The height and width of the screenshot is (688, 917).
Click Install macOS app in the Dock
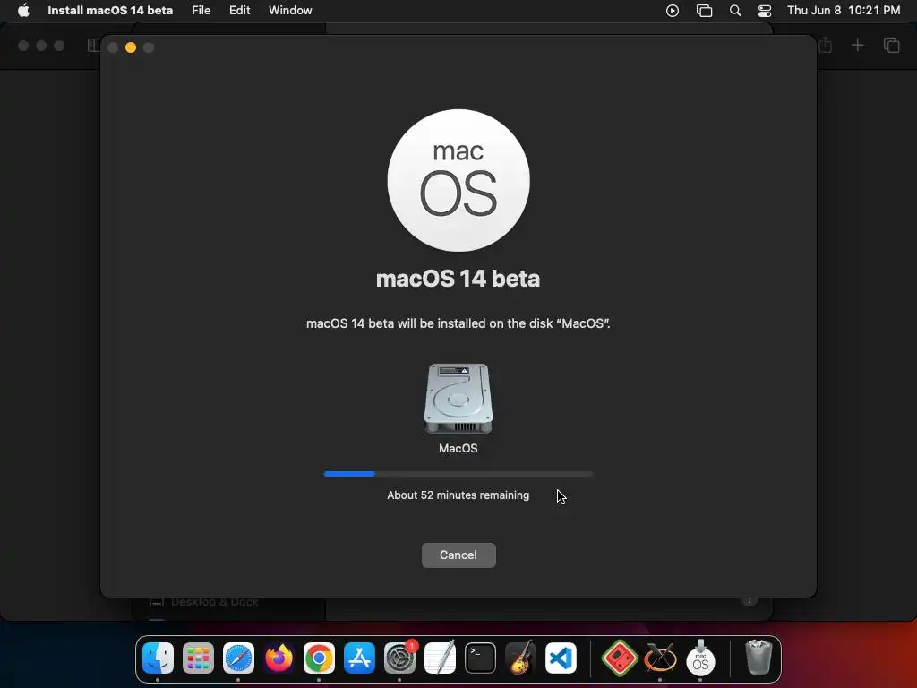pos(700,658)
